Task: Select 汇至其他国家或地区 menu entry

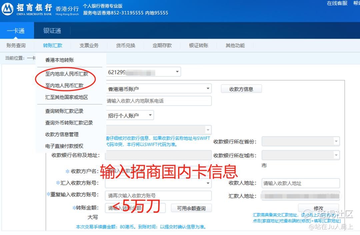Action: pyautogui.click(x=67, y=97)
